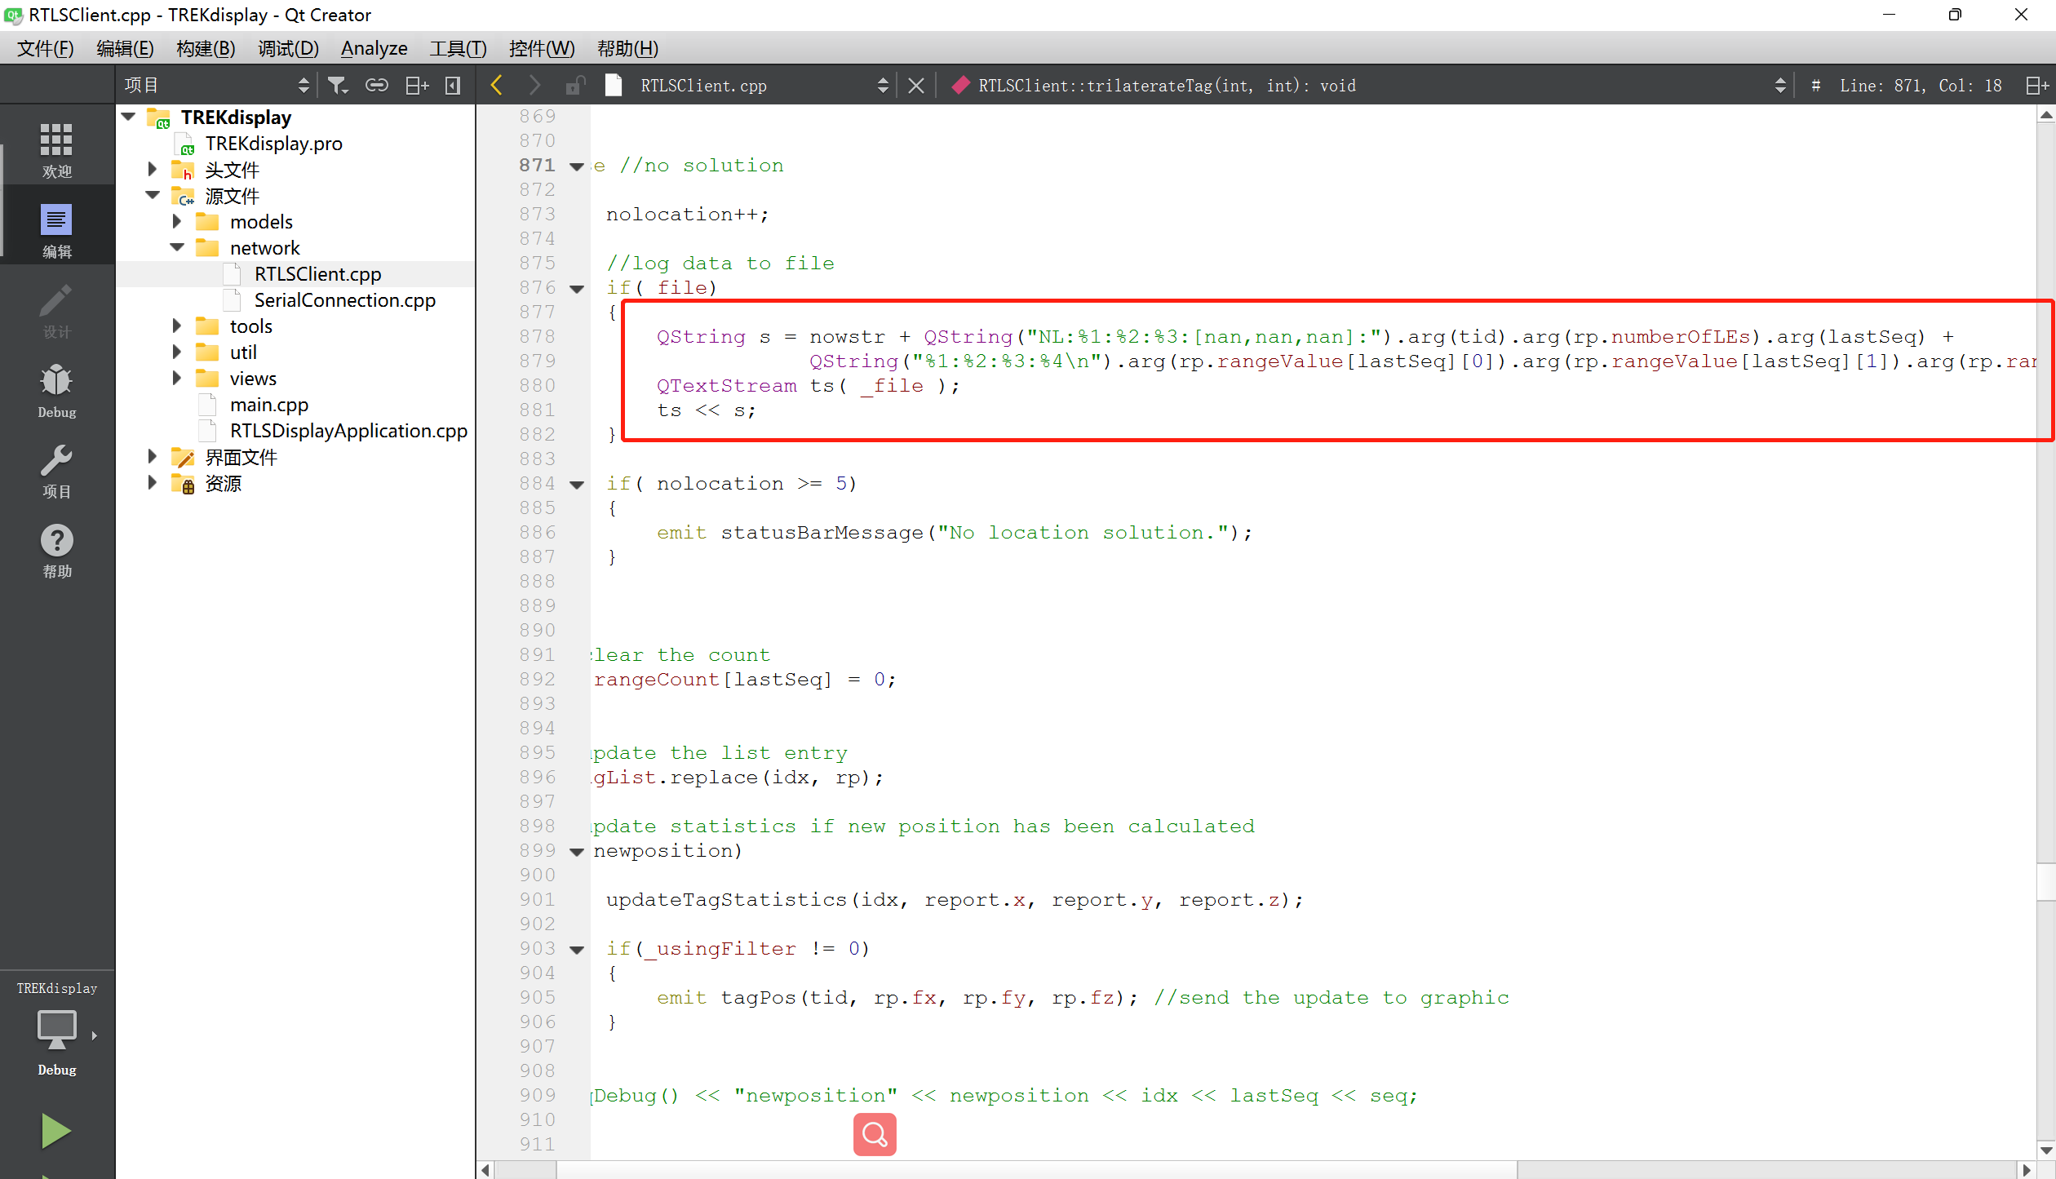2056x1179 pixels.
Task: Close the project side panel
Action: click(x=453, y=85)
